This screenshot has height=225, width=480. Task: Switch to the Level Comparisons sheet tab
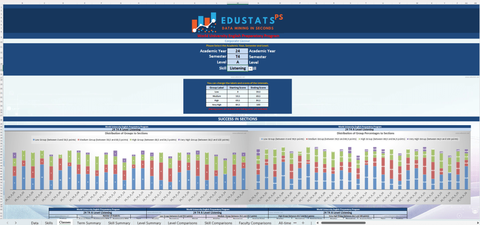pyautogui.click(x=184, y=223)
